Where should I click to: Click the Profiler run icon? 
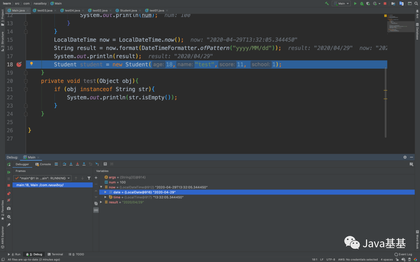point(375,3)
